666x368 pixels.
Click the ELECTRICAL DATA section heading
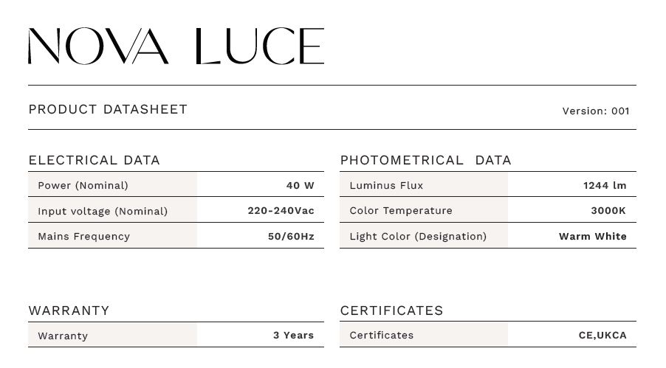tap(94, 160)
